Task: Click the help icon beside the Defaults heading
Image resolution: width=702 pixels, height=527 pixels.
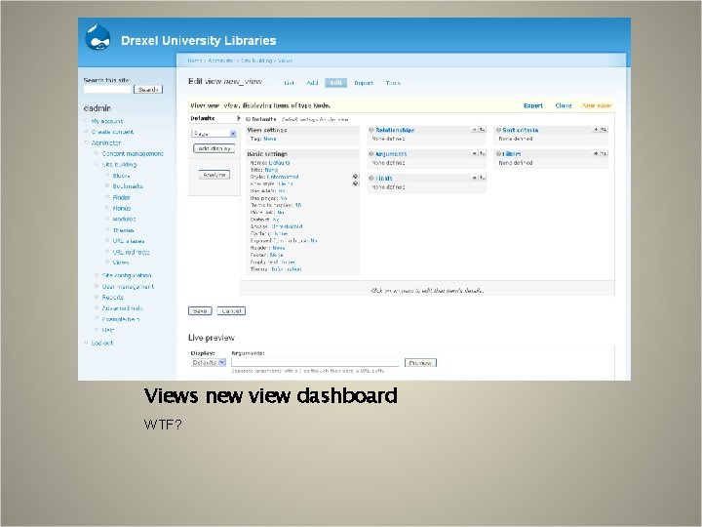Action: [248, 119]
